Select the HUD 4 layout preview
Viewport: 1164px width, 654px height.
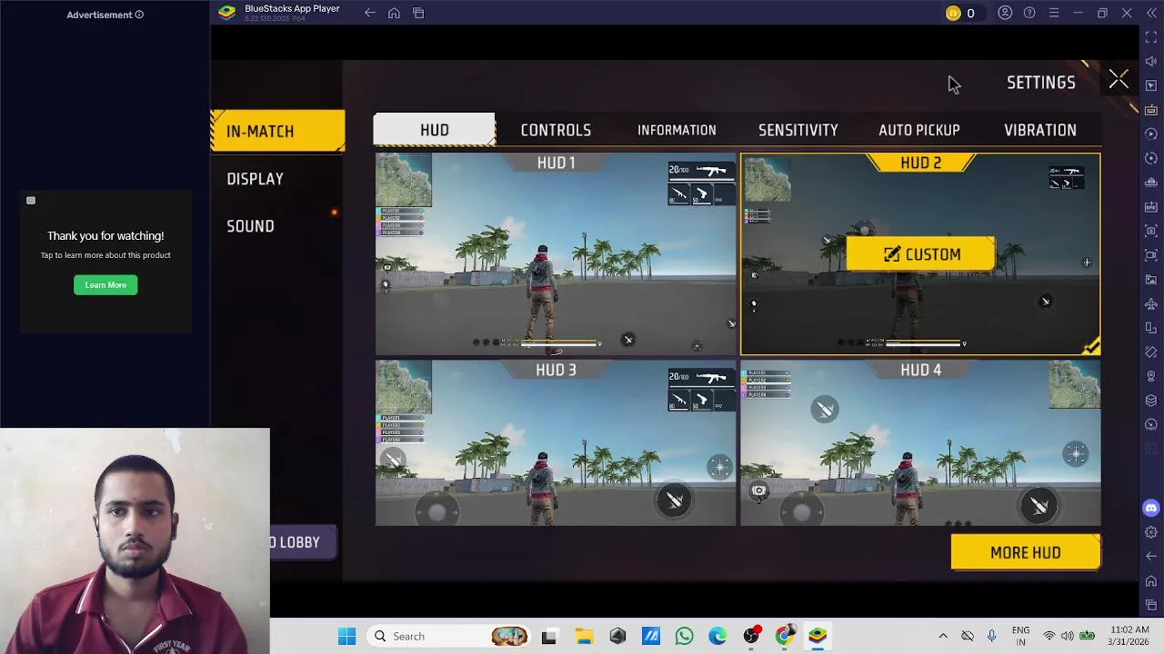coord(920,443)
